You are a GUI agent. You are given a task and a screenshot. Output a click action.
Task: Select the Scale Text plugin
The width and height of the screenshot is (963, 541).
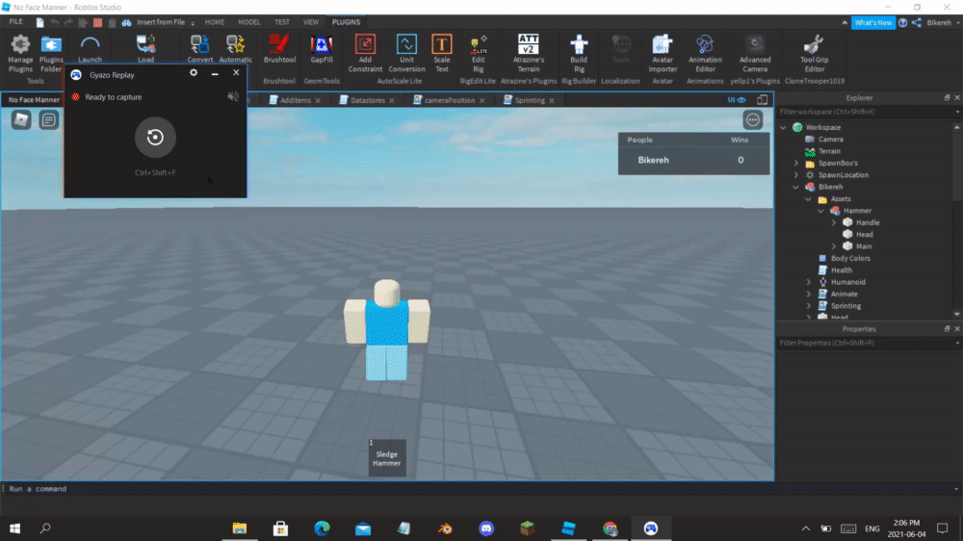442,53
